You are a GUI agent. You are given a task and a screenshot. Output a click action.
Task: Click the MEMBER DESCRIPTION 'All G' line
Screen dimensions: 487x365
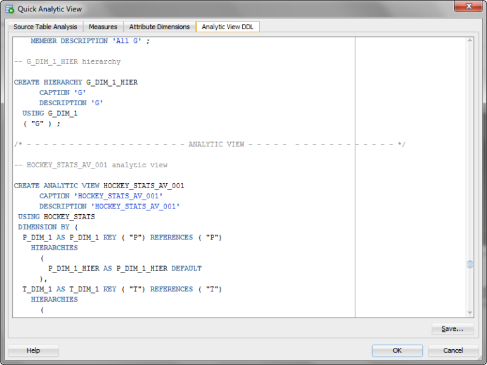89,41
